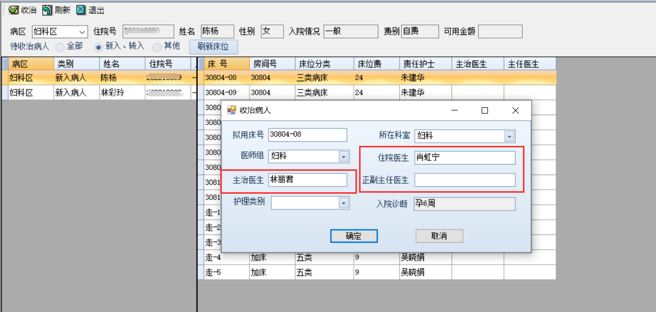The height and width of the screenshot is (312, 656).
Task: Click 加床 cell in the 走-5 row
Action: (272, 272)
